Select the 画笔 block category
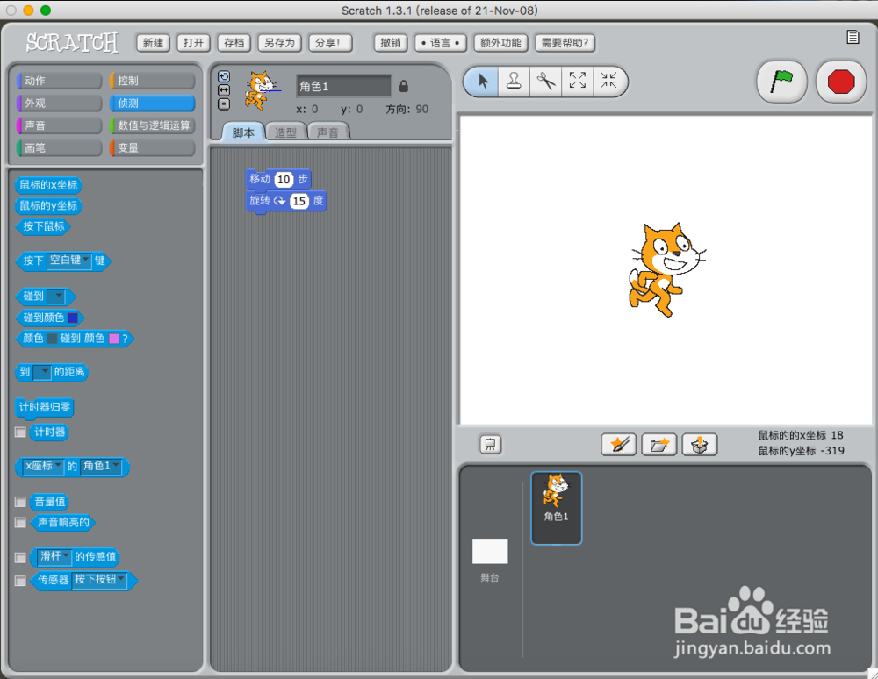The width and height of the screenshot is (878, 679). [x=60, y=148]
